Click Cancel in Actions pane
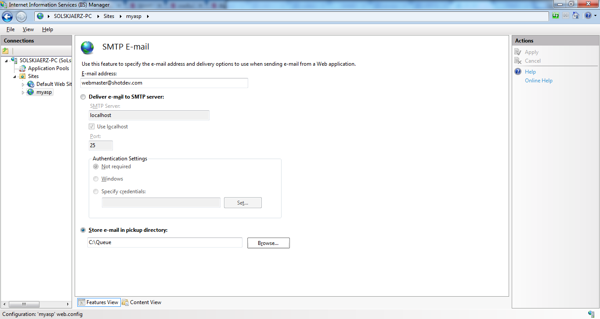The width and height of the screenshot is (600, 319). tap(533, 61)
